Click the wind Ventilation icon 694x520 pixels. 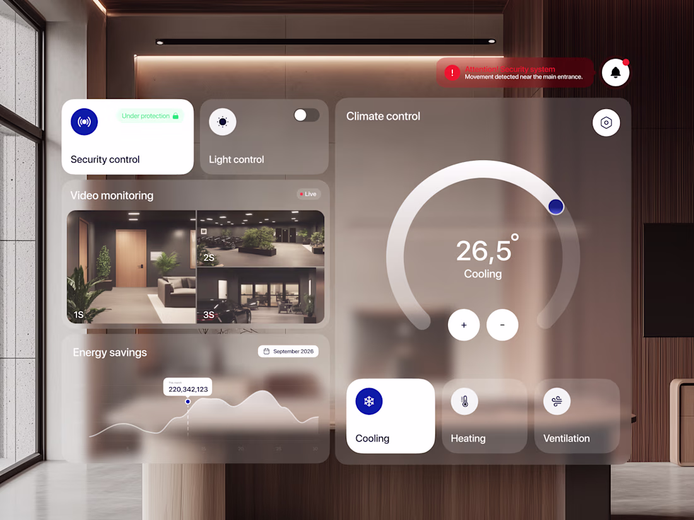(x=557, y=402)
